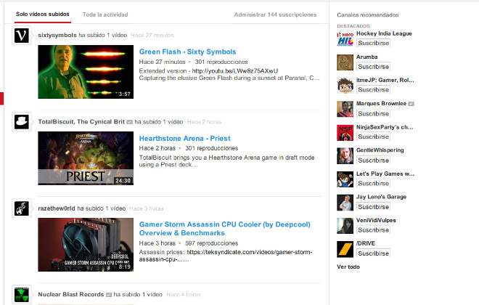Open Administrar 144 suscripciones link
This screenshot has height=305, width=479.
point(275,15)
